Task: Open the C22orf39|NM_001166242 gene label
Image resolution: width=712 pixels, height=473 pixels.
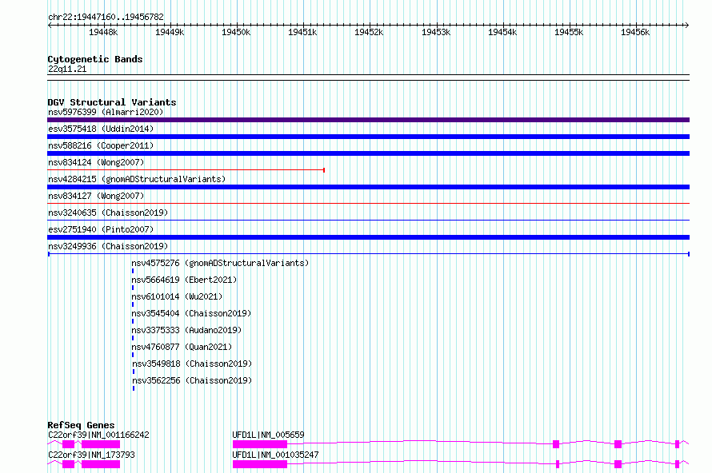Action: point(98,435)
